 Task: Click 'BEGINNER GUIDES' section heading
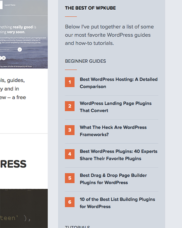click(x=85, y=61)
